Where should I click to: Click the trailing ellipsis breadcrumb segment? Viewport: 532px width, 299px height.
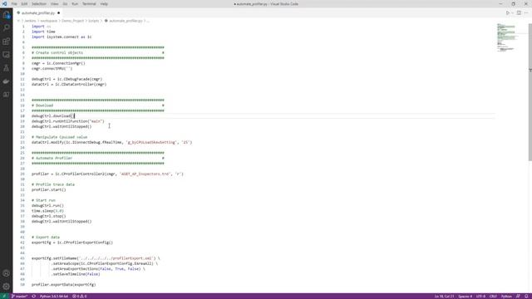pyautogui.click(x=148, y=21)
